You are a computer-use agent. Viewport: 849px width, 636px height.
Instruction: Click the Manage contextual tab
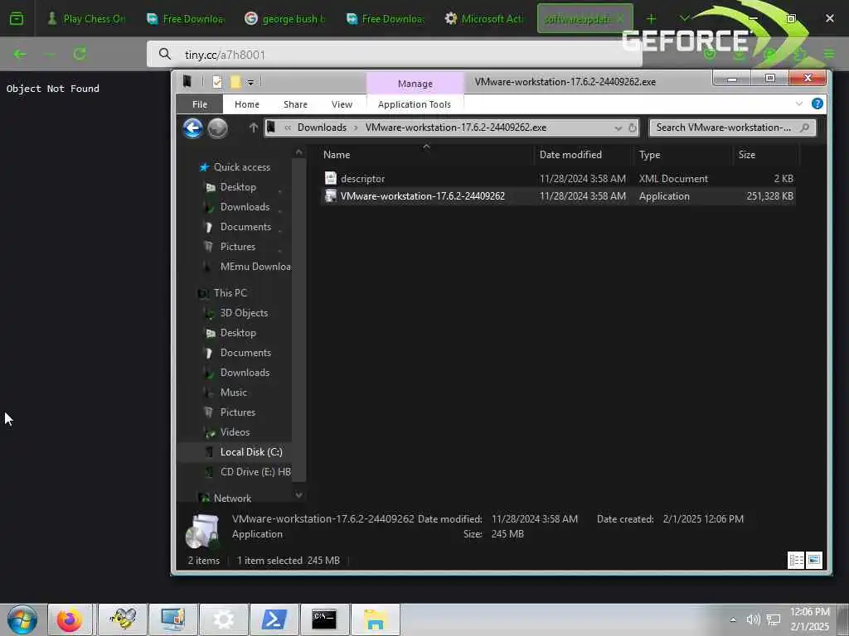pyautogui.click(x=415, y=84)
